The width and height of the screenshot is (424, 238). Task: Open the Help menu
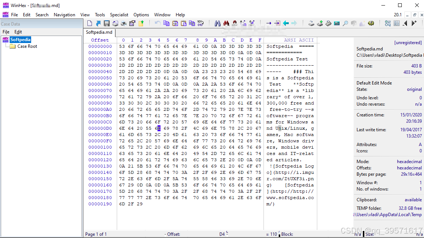click(x=180, y=14)
